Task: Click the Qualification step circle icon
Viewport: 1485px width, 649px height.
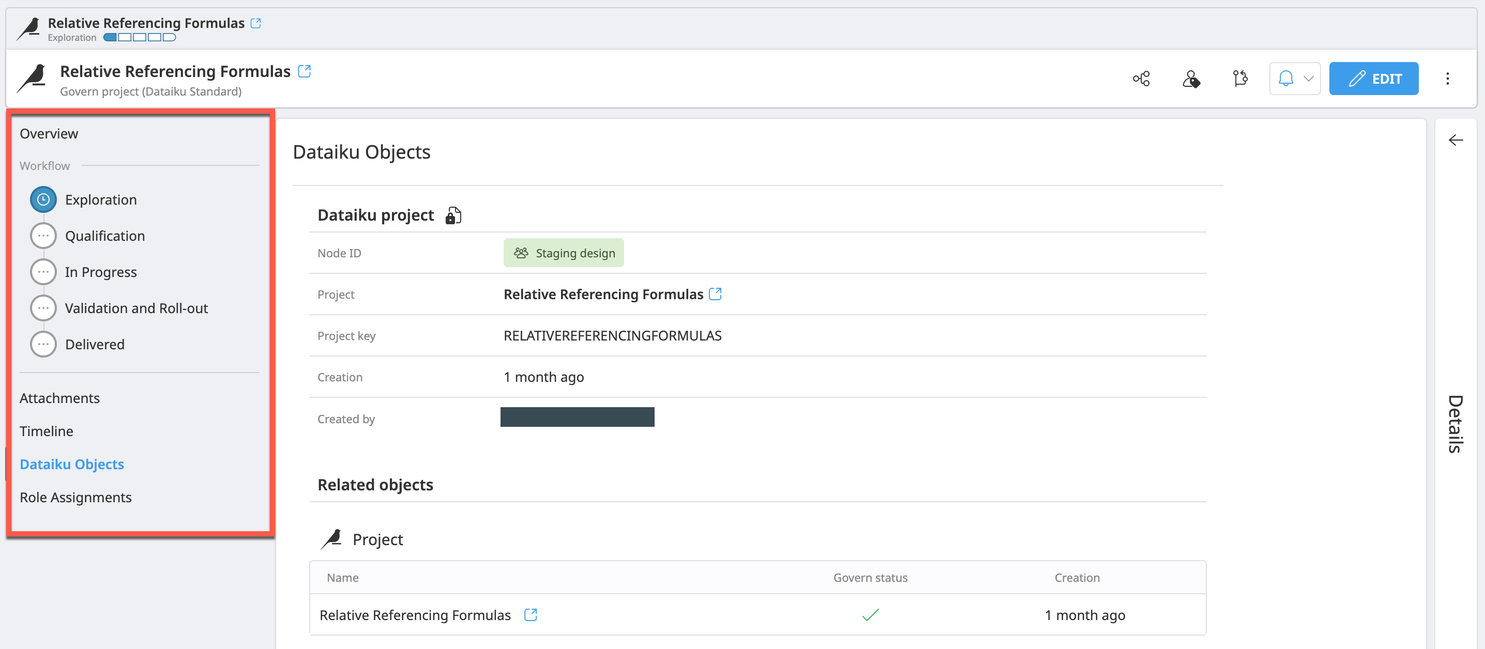Action: pyautogui.click(x=43, y=236)
